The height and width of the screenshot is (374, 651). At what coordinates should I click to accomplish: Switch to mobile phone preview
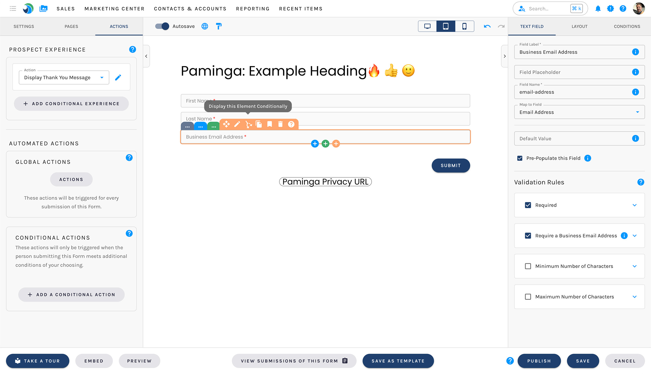click(464, 26)
